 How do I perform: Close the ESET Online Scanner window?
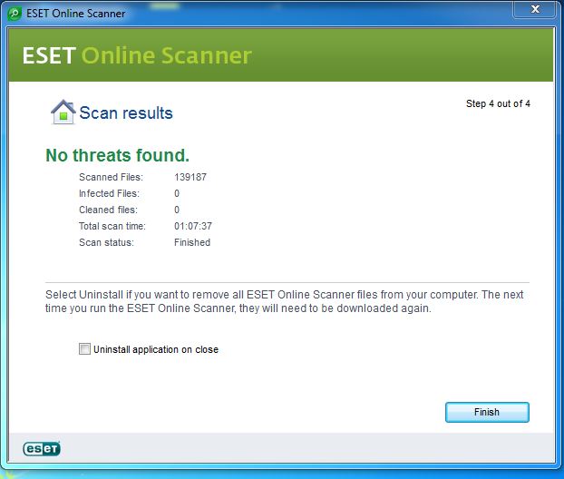[x=535, y=9]
